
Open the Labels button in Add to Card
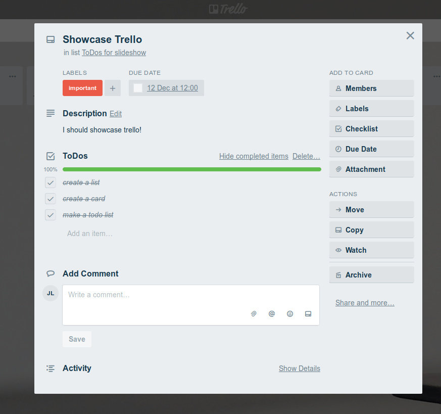pos(371,109)
